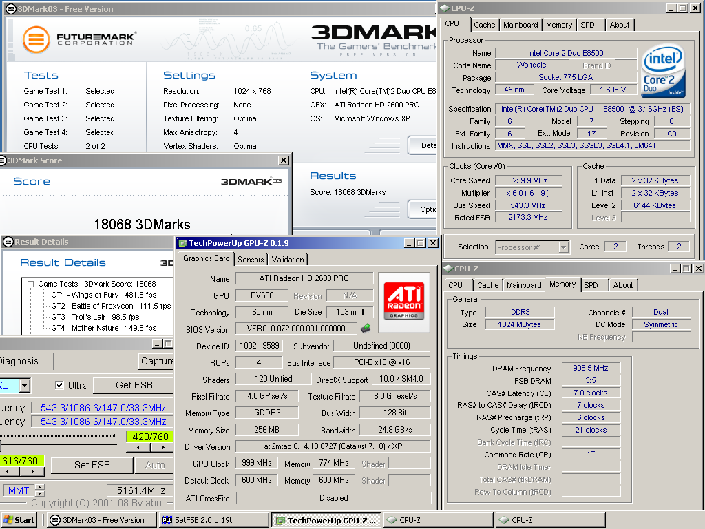Minimize the top CPU-Z window
Image resolution: width=705 pixels, height=529 pixels.
(671, 8)
